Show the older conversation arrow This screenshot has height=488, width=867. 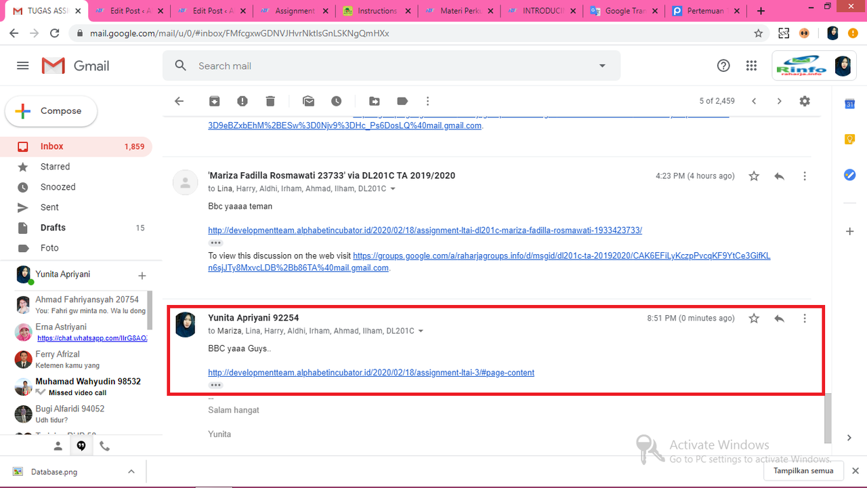click(779, 101)
